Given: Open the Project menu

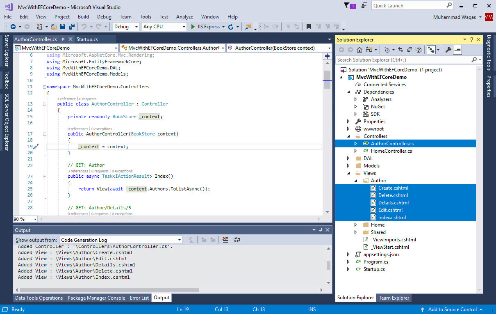Looking at the screenshot, I should click(62, 17).
